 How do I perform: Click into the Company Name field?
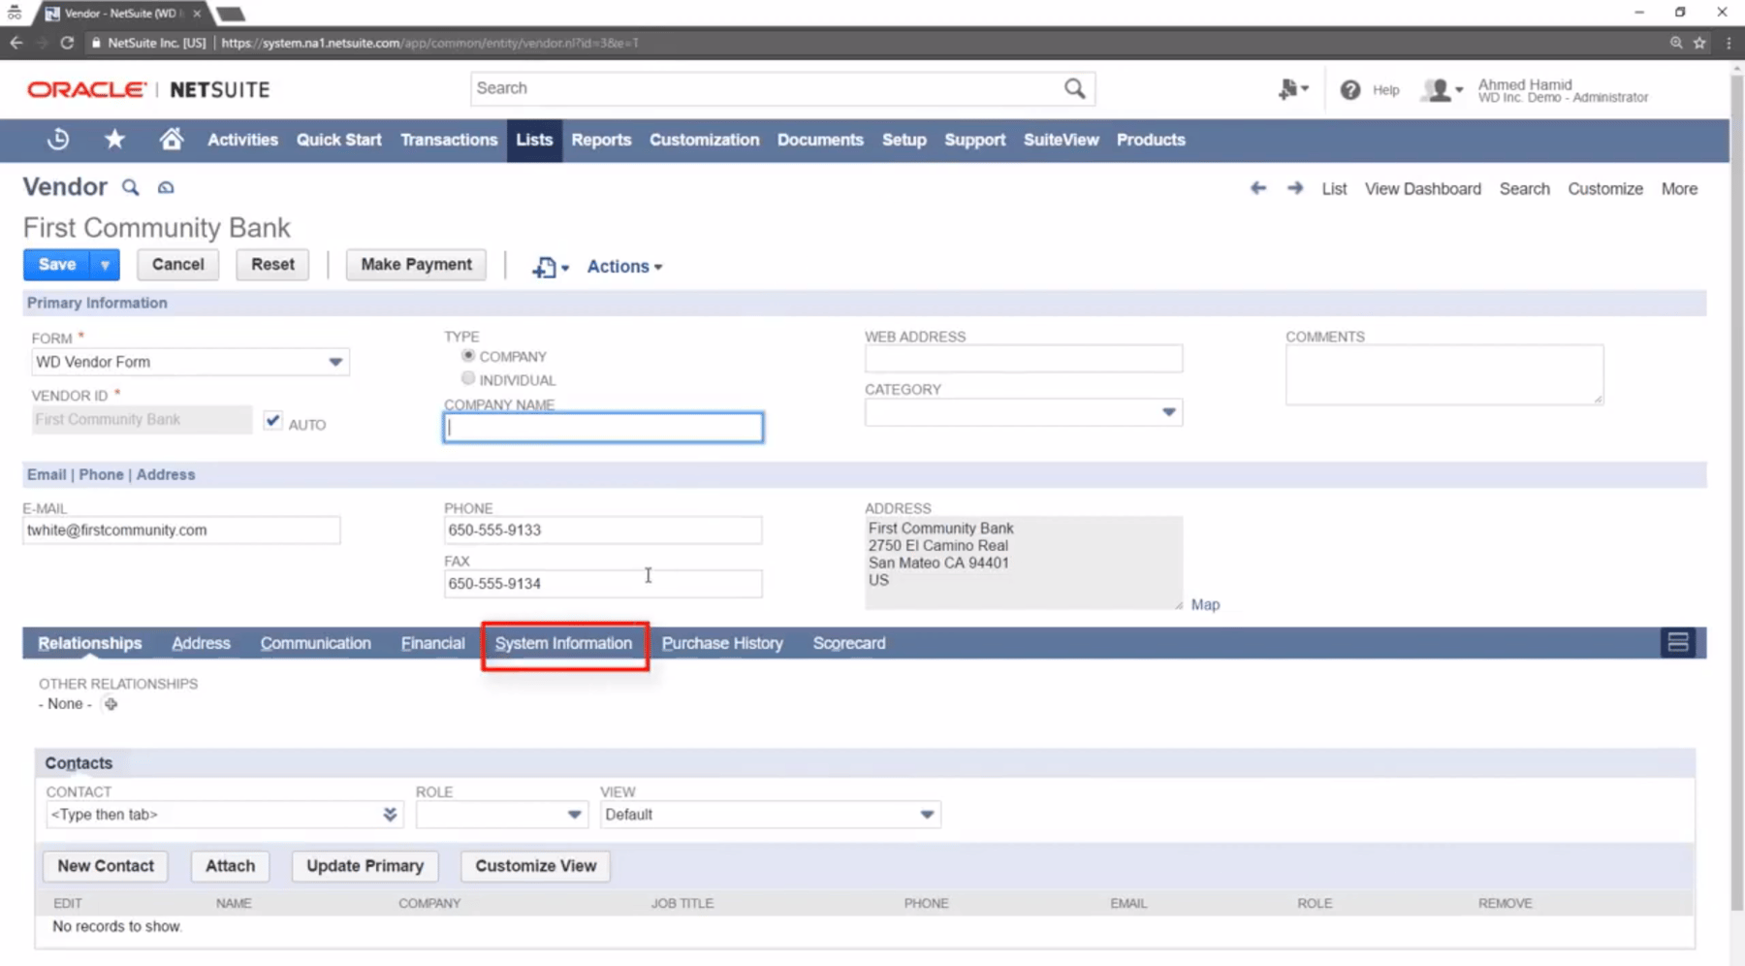tap(603, 428)
